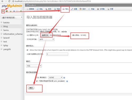Toggle the AUTO_INCREMENT zero values checkbox
Viewport: 132px width, 100px height.
pyautogui.click(x=37, y=81)
